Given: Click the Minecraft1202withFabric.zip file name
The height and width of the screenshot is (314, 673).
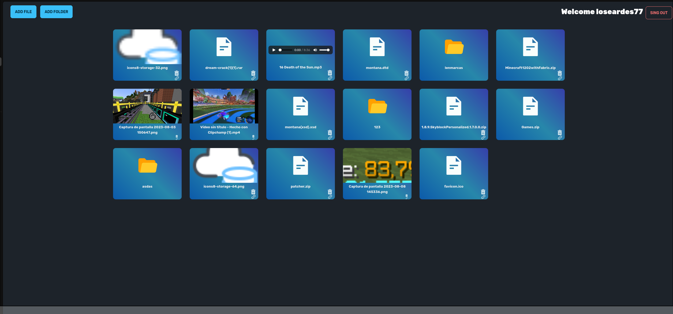Looking at the screenshot, I should [x=530, y=68].
